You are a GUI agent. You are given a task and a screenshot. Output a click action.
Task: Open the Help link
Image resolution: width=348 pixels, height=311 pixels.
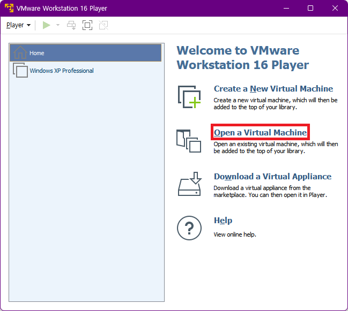(x=223, y=221)
